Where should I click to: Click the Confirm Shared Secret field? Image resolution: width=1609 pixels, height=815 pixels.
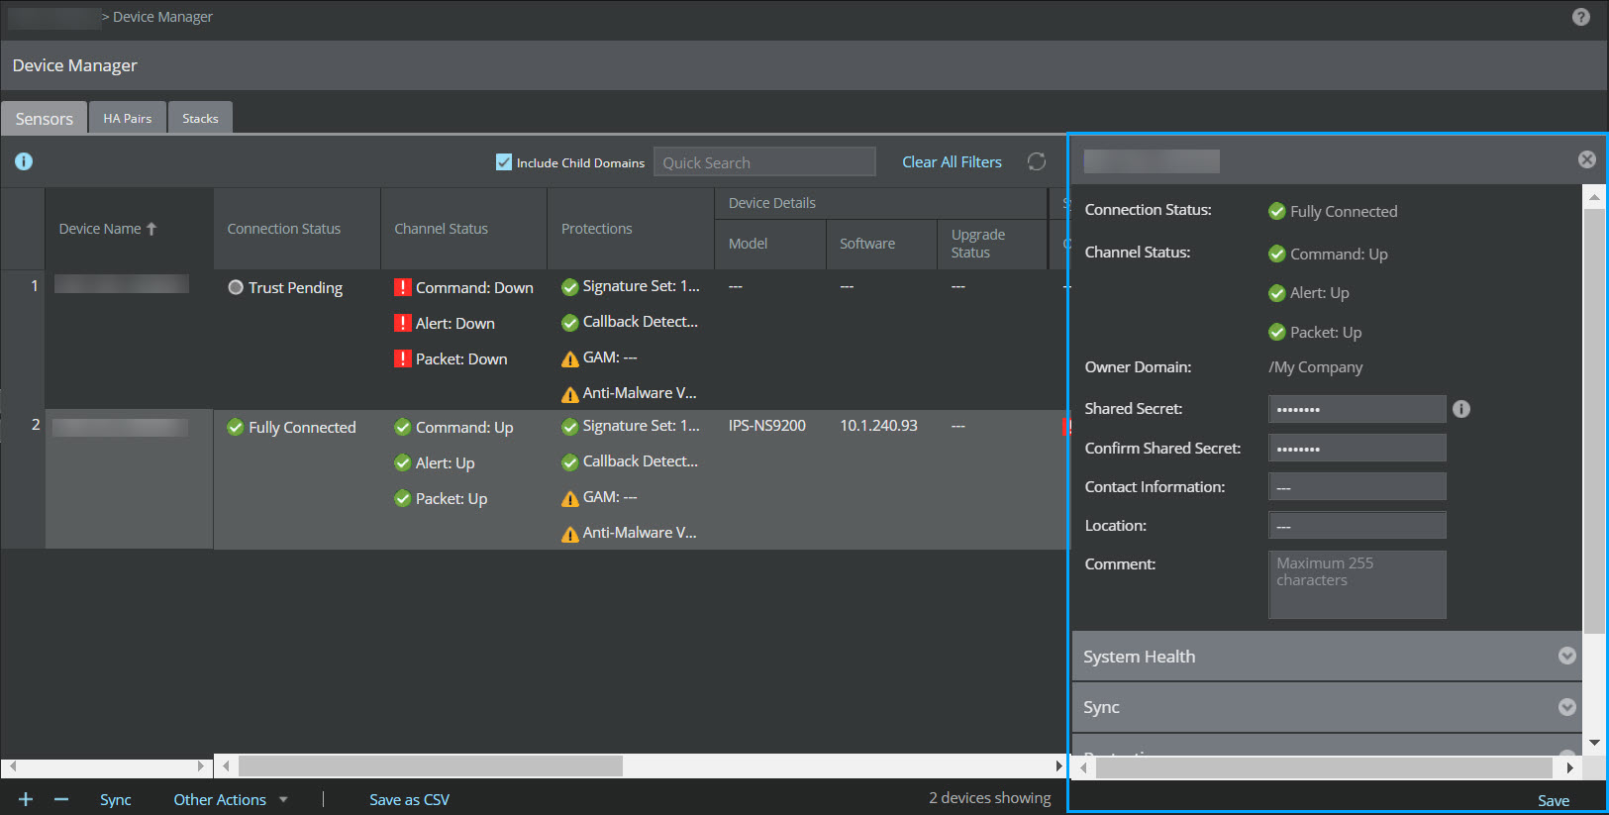point(1357,448)
